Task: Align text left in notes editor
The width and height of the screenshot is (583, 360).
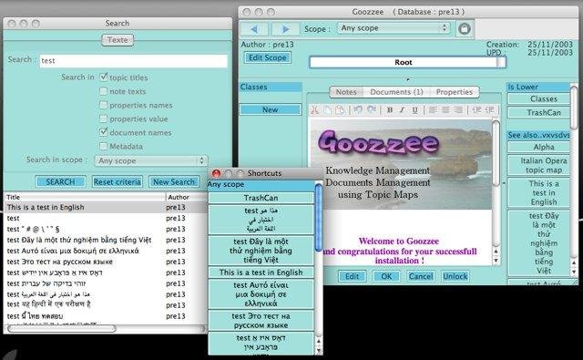Action: pyautogui.click(x=433, y=109)
